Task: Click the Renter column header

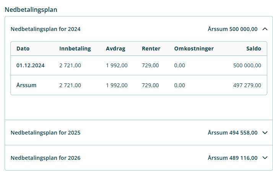Action: click(x=151, y=49)
